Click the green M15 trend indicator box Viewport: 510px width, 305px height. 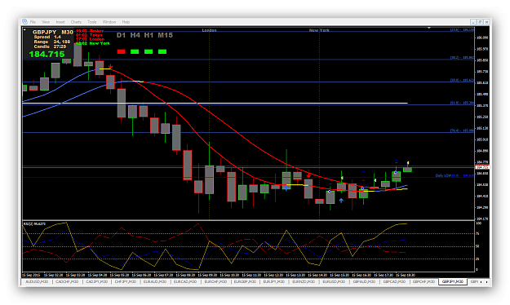coord(162,51)
